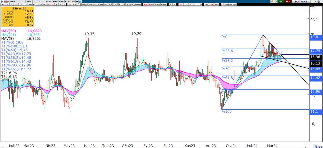The image size is (323, 148).
Task: Select the H weekly period
Action: pyautogui.click(x=57, y=5)
